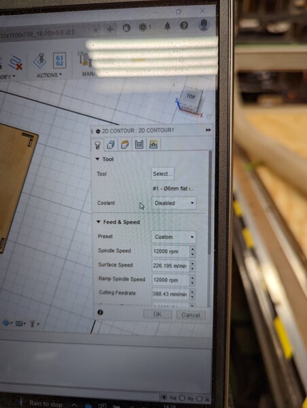Open the MANAGE tool library icon

click(85, 59)
